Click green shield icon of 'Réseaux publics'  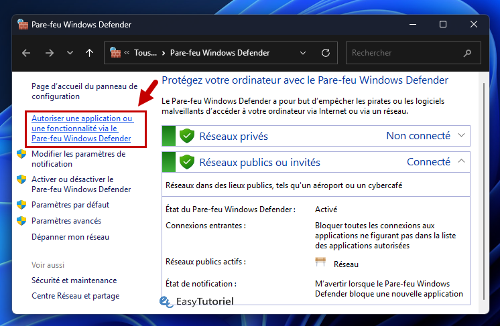pyautogui.click(x=187, y=162)
